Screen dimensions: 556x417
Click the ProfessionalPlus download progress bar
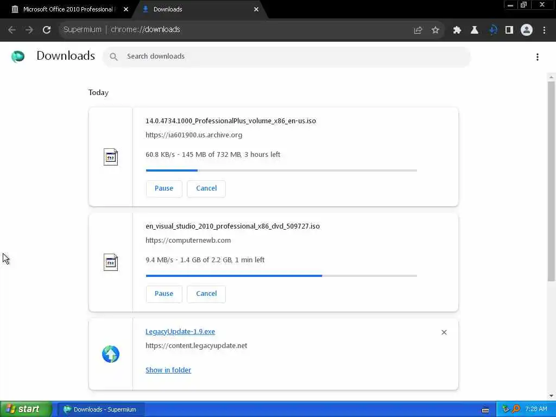pos(281,170)
